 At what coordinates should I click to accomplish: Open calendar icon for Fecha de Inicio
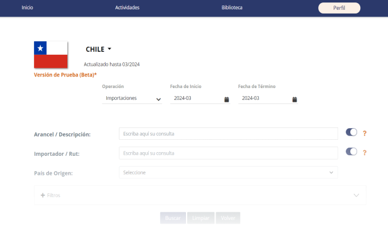[x=226, y=99]
